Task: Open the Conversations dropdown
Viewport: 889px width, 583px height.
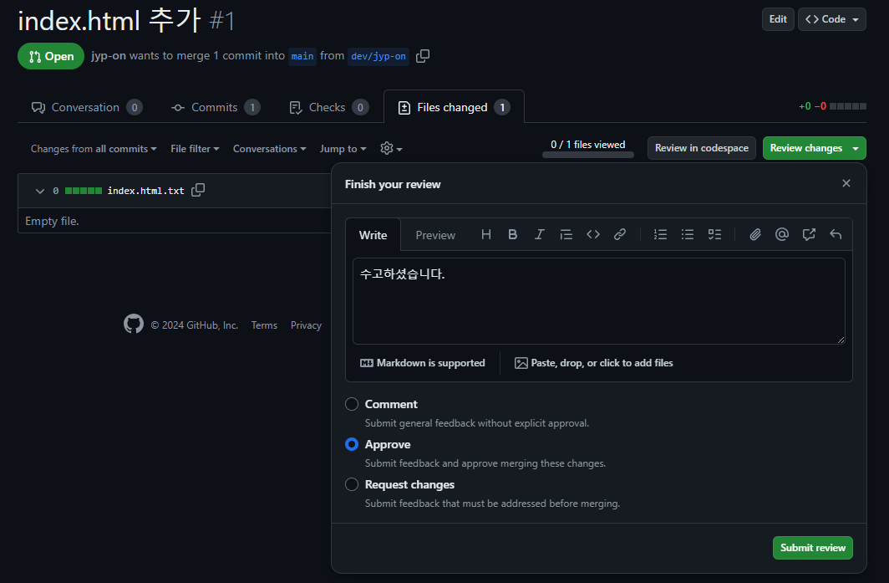Action: (269, 149)
